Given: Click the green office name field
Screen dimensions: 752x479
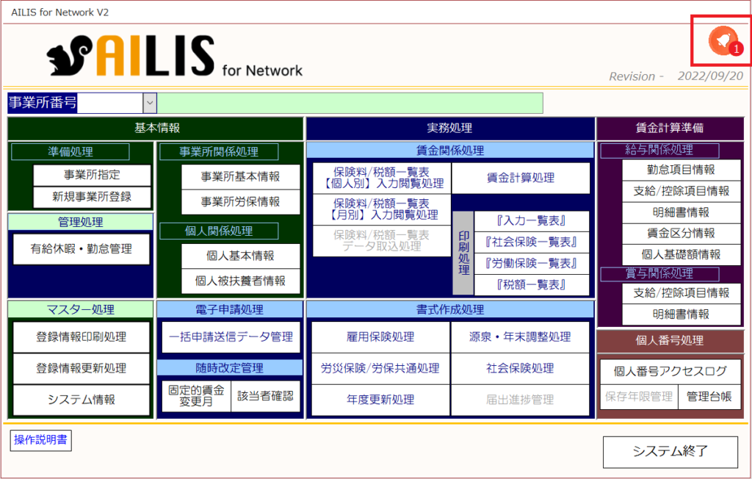Looking at the screenshot, I should click(x=351, y=103).
